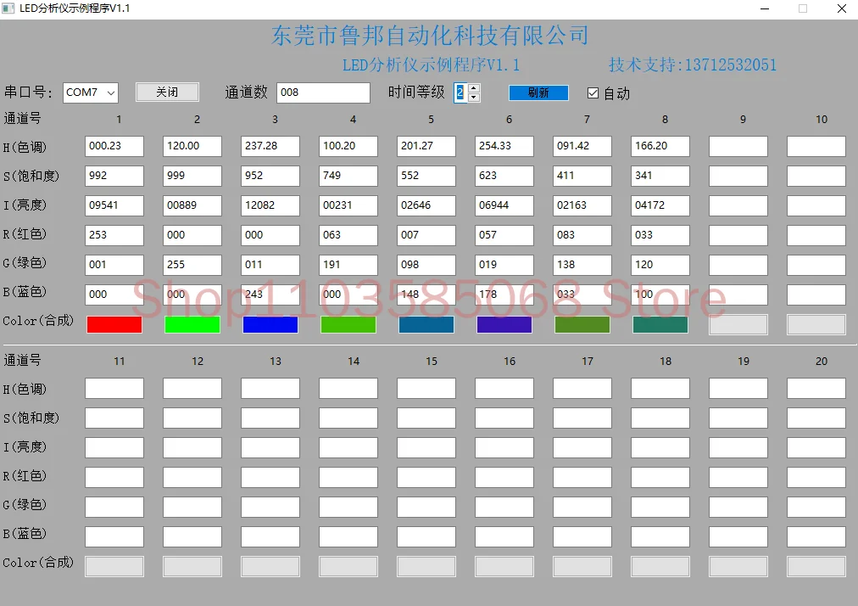
Task: Click the application icon in the title bar
Action: [x=8, y=8]
